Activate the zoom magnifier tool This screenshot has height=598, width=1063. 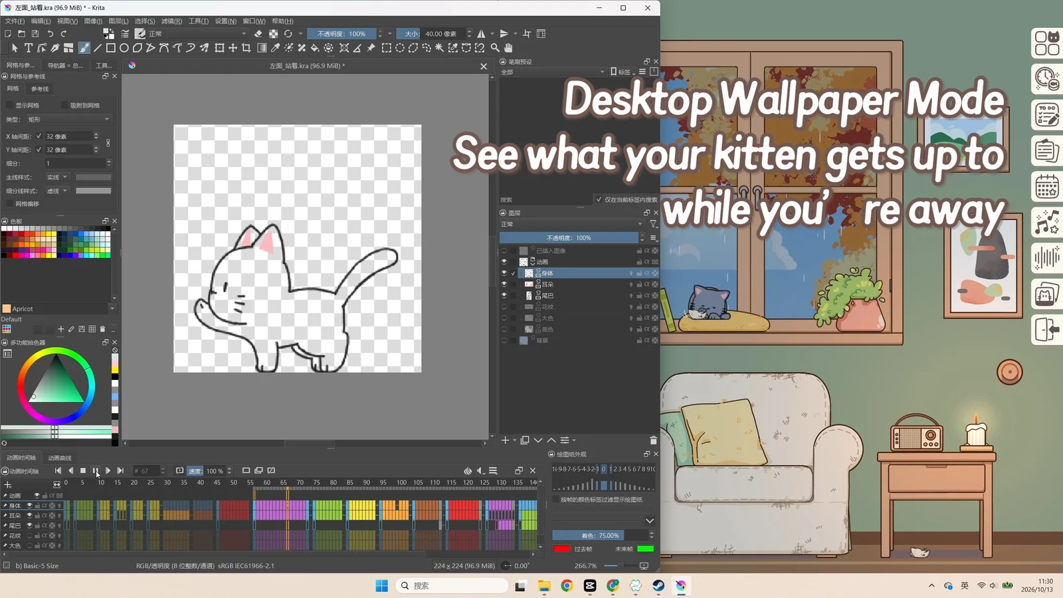click(495, 48)
